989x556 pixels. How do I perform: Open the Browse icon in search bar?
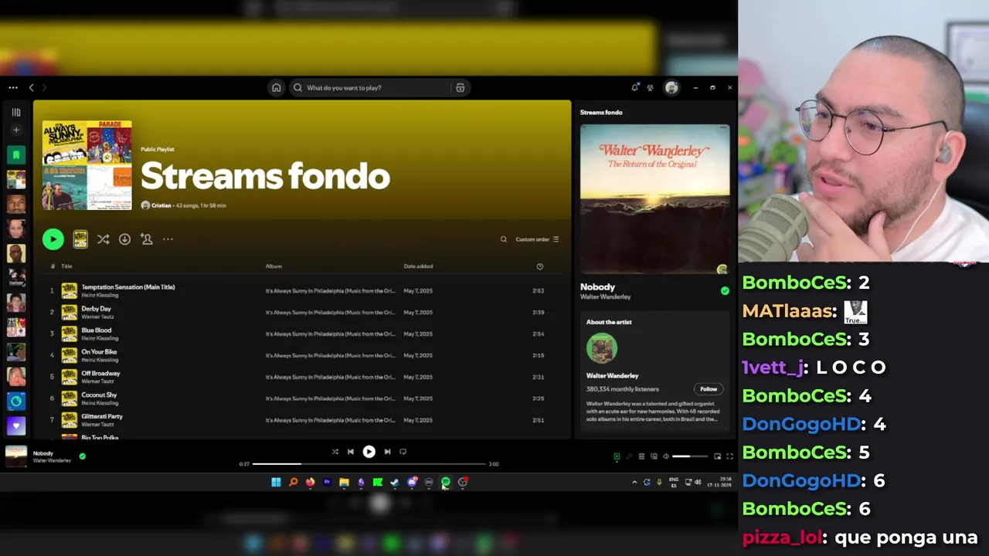461,87
